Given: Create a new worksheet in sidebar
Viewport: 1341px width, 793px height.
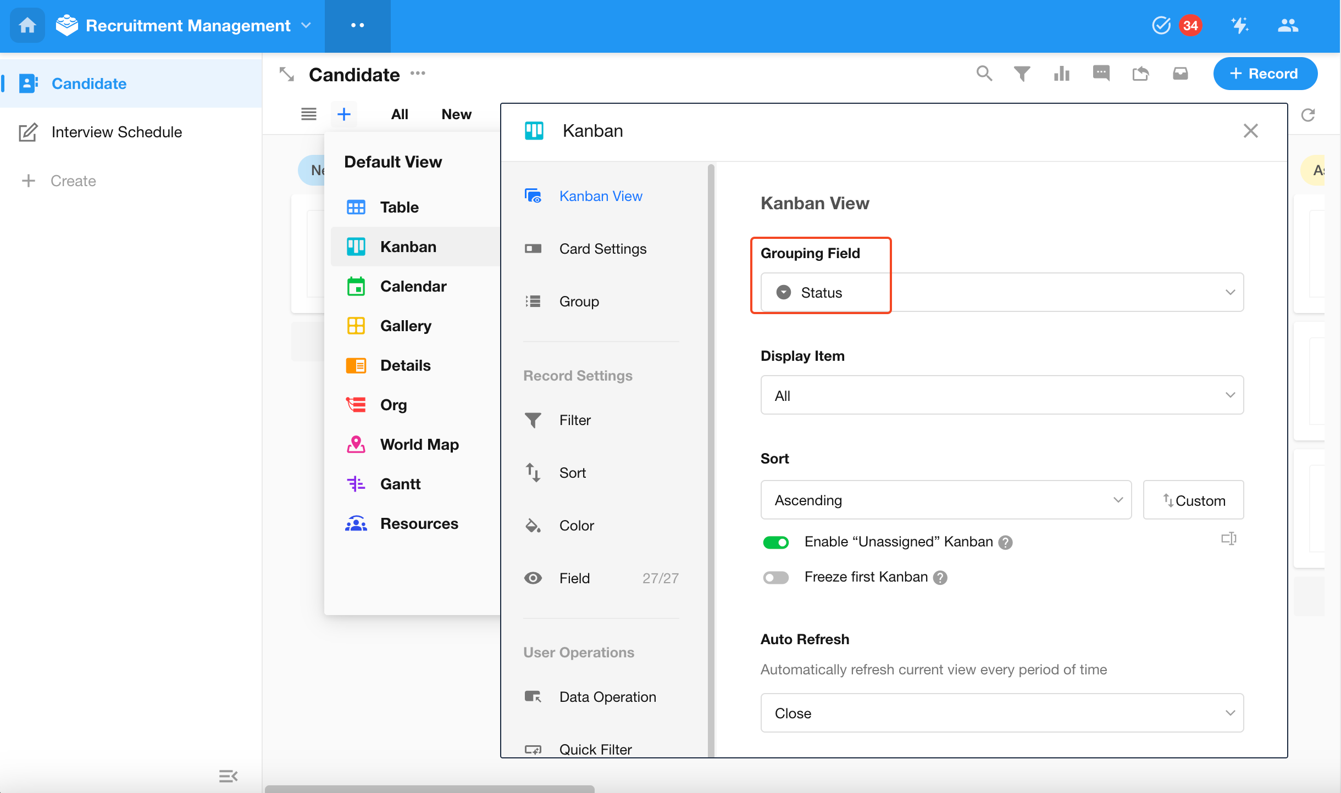Looking at the screenshot, I should coord(59,181).
